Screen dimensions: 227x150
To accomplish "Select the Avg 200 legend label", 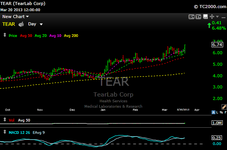I will point(71,36).
